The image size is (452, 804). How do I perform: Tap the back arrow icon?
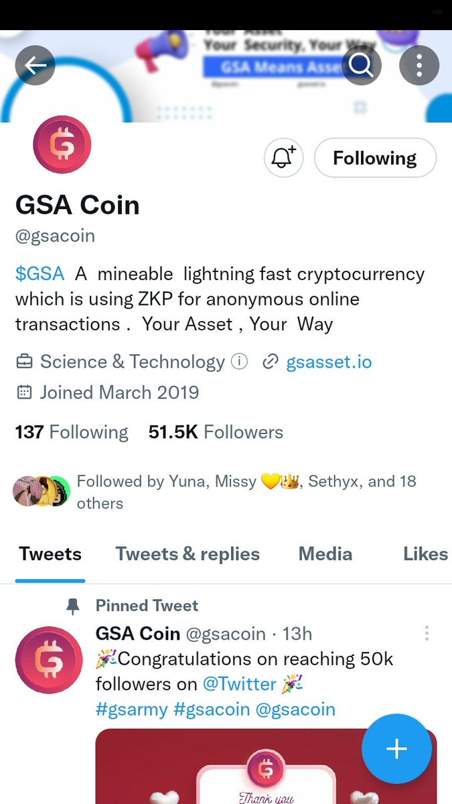35,65
